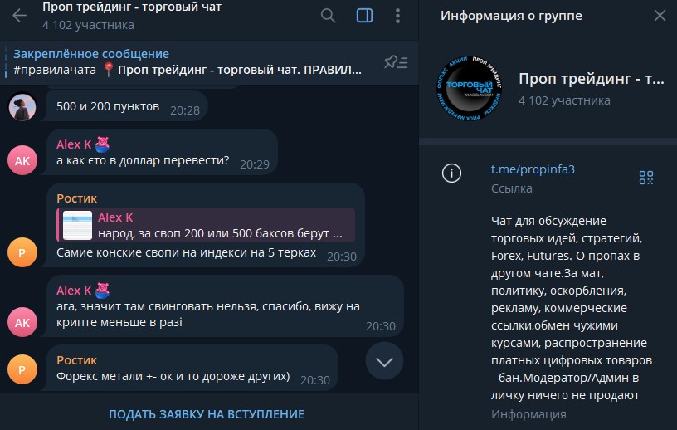Toggle the group info side panel
The height and width of the screenshot is (430, 677).
pyautogui.click(x=364, y=16)
